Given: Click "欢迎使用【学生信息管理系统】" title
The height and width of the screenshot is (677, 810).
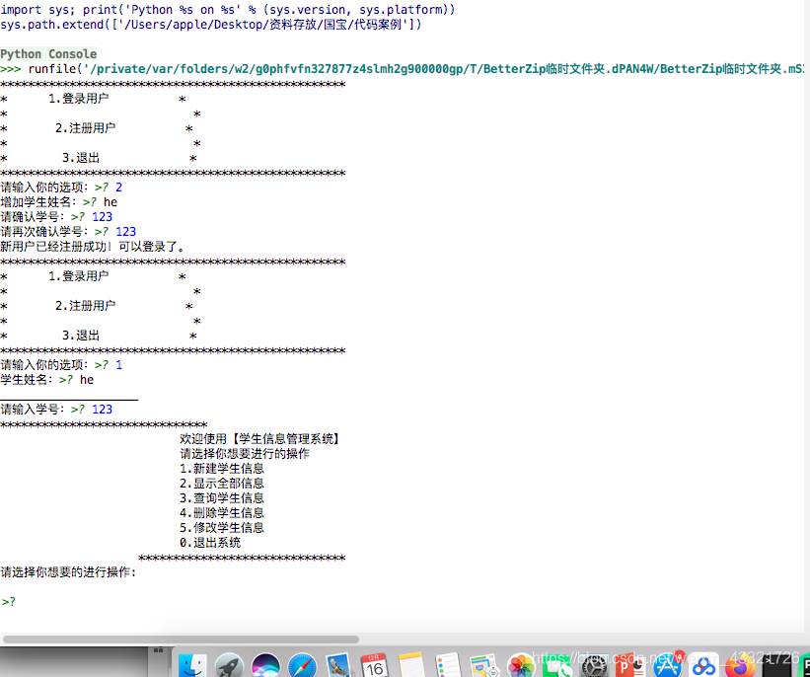Looking at the screenshot, I should pos(259,439).
